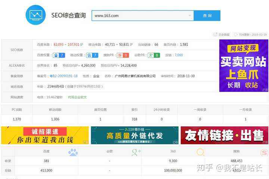The image size is (269, 179).
Task: Click the 索引 value 318
Action: point(134,119)
